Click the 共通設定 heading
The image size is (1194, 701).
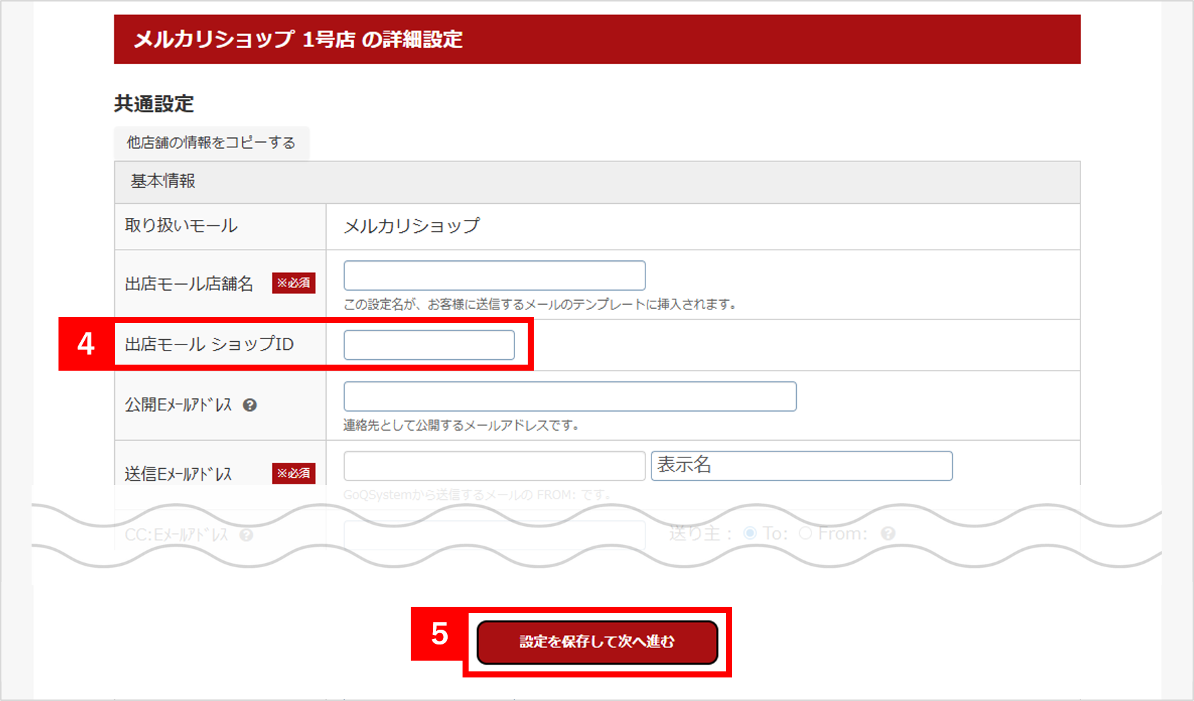click(x=154, y=104)
